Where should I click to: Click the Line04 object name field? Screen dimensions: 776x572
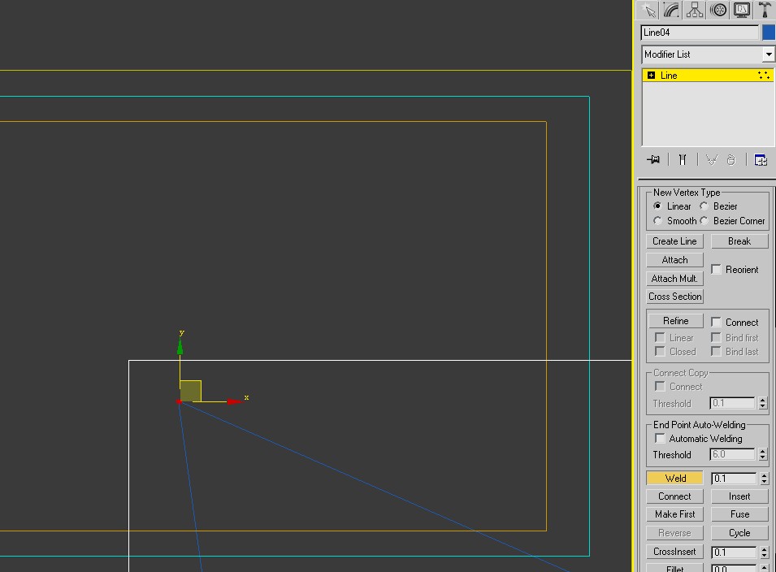coord(700,32)
